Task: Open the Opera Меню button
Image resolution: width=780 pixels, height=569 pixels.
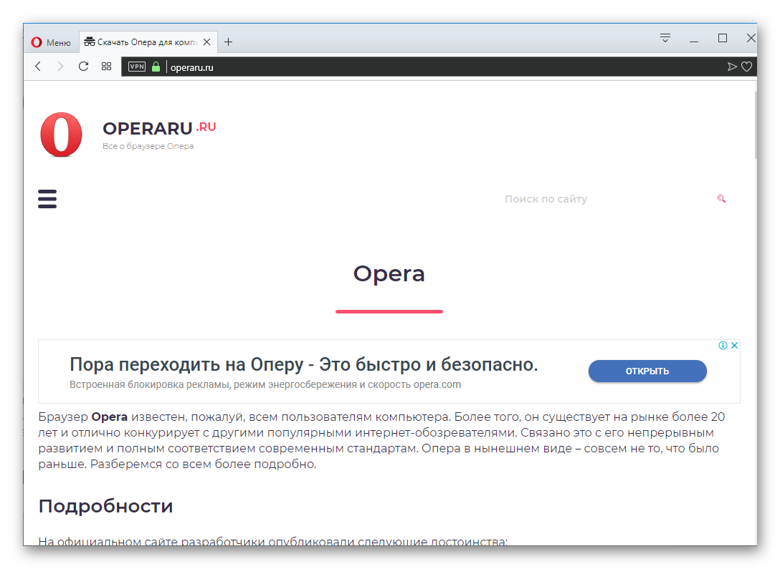Action: pyautogui.click(x=51, y=42)
